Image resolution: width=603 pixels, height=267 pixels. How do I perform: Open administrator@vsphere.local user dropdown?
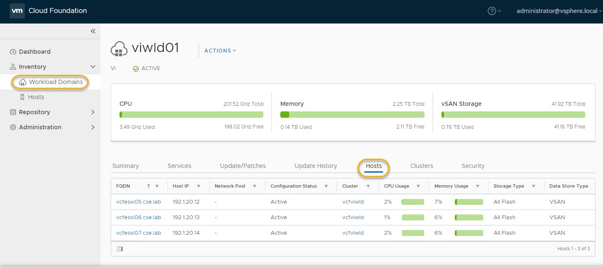tap(558, 11)
